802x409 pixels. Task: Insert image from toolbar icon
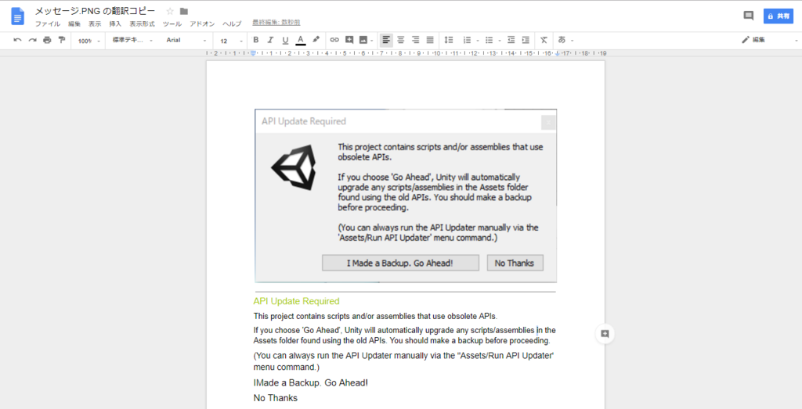(363, 40)
